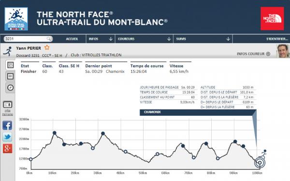Screen dimensions: 290x181
Task: Expand the SUIVIS dropdown menu
Action: click(203, 39)
